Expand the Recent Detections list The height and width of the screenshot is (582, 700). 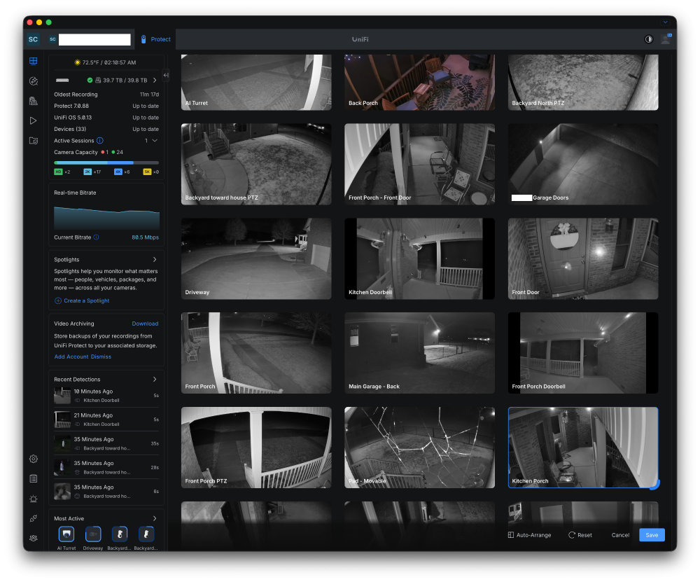(155, 380)
